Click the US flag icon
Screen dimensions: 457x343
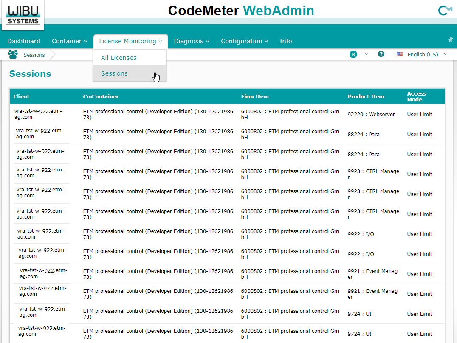[400, 54]
